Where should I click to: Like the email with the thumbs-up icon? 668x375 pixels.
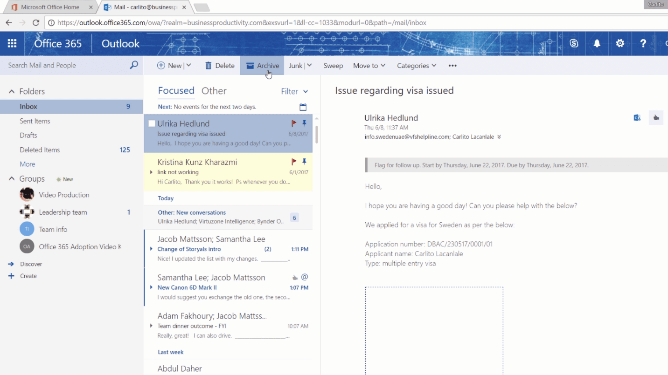[656, 117]
